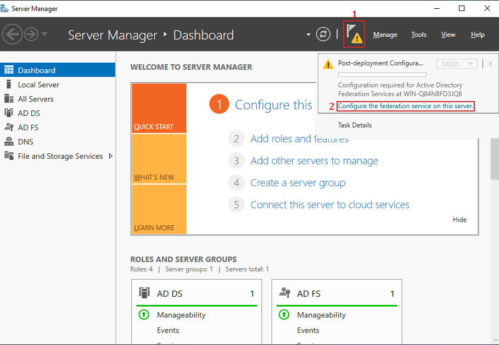Open the Manage menu
This screenshot has width=499, height=345.
(x=385, y=35)
